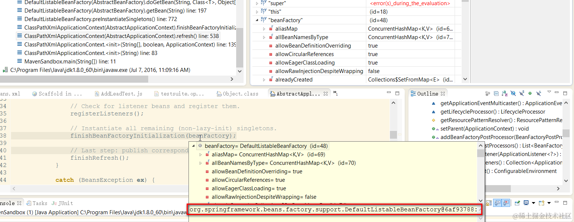Select stack frame getBean(String) line 197
The width and height of the screenshot is (574, 222).
[x=115, y=11]
